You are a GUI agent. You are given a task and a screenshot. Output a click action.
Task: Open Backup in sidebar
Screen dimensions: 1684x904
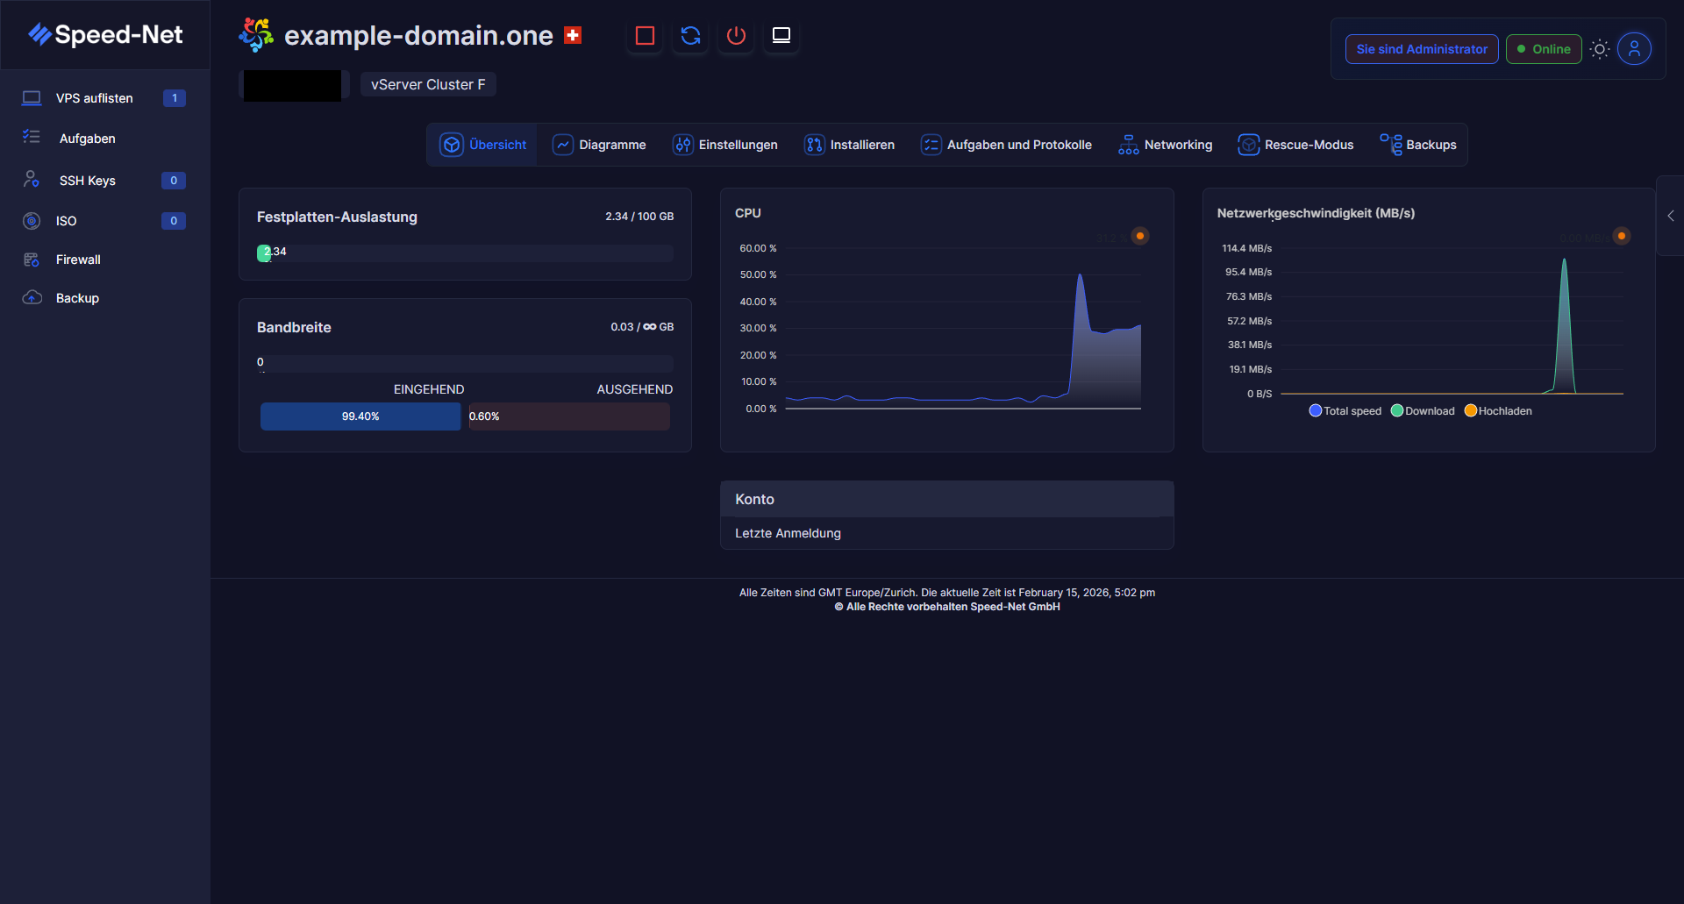(104, 298)
